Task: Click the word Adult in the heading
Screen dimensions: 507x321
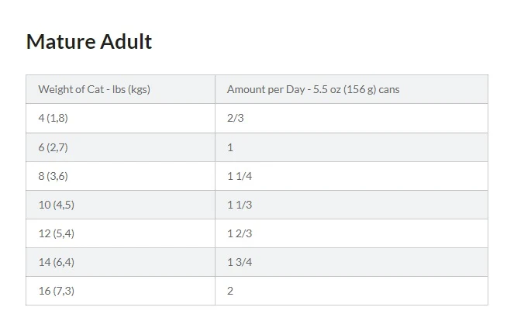Action: [x=126, y=42]
